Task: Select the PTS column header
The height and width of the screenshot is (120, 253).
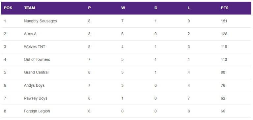Action: 224,8
